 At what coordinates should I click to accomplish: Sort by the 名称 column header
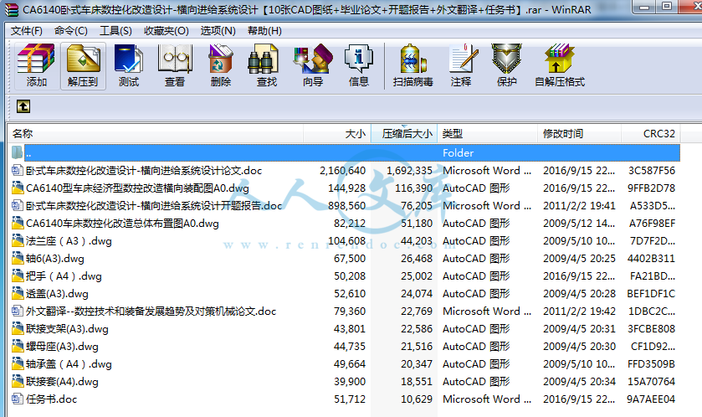pos(156,133)
